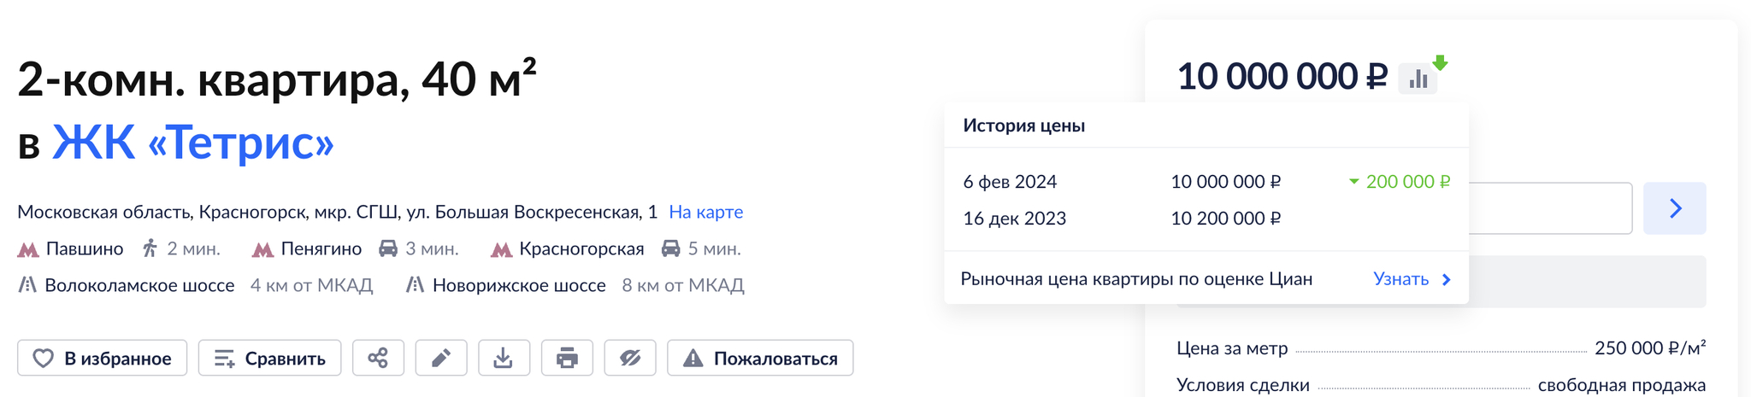Click the blue right-arrow submit button

1675,208
